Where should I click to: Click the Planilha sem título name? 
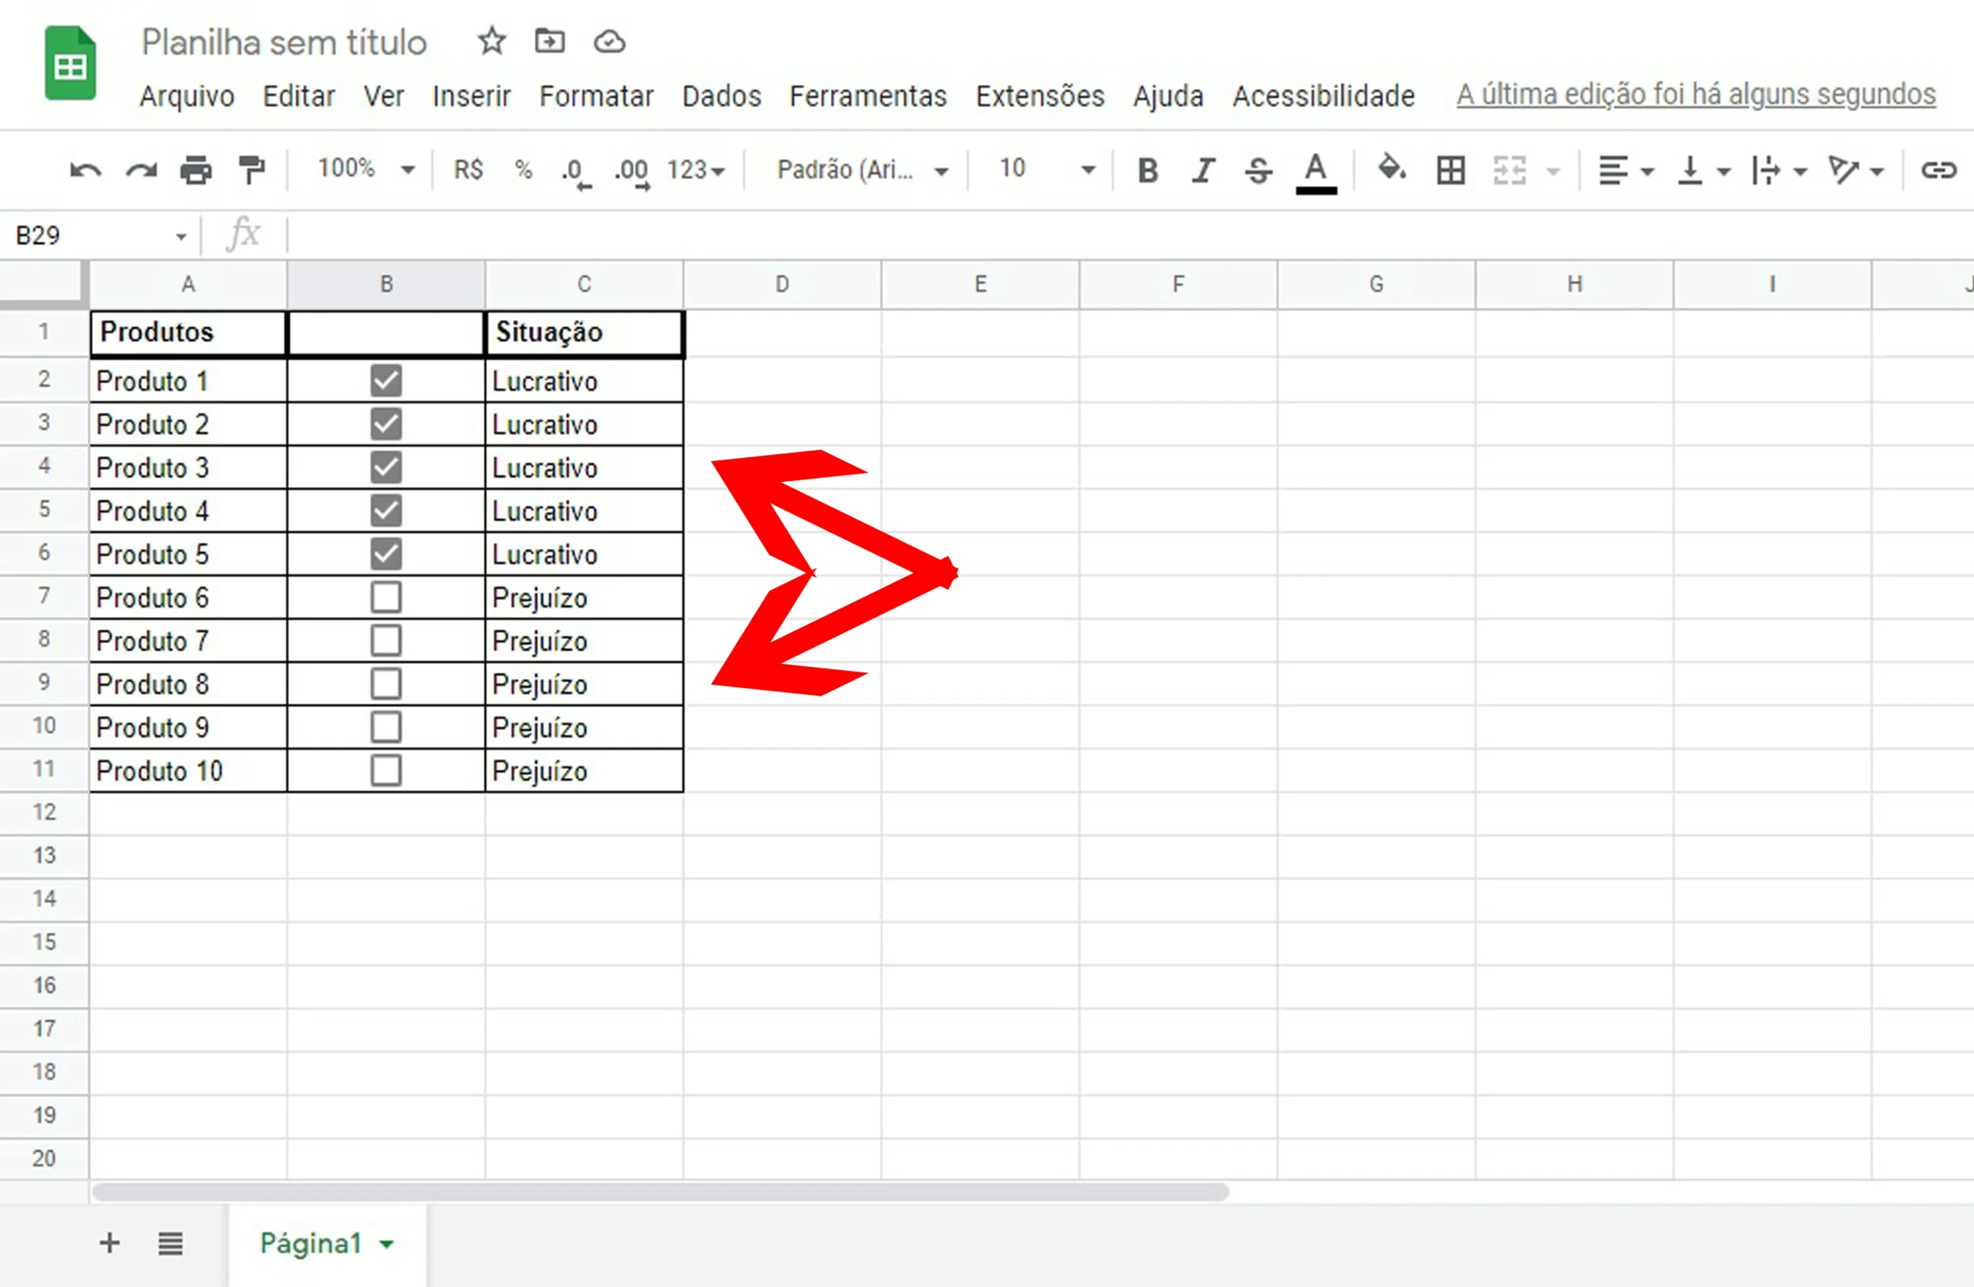[x=284, y=42]
